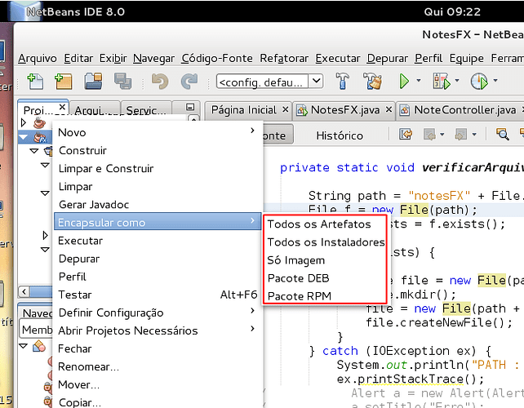Switch to the NotesFX.java tab

(x=345, y=110)
